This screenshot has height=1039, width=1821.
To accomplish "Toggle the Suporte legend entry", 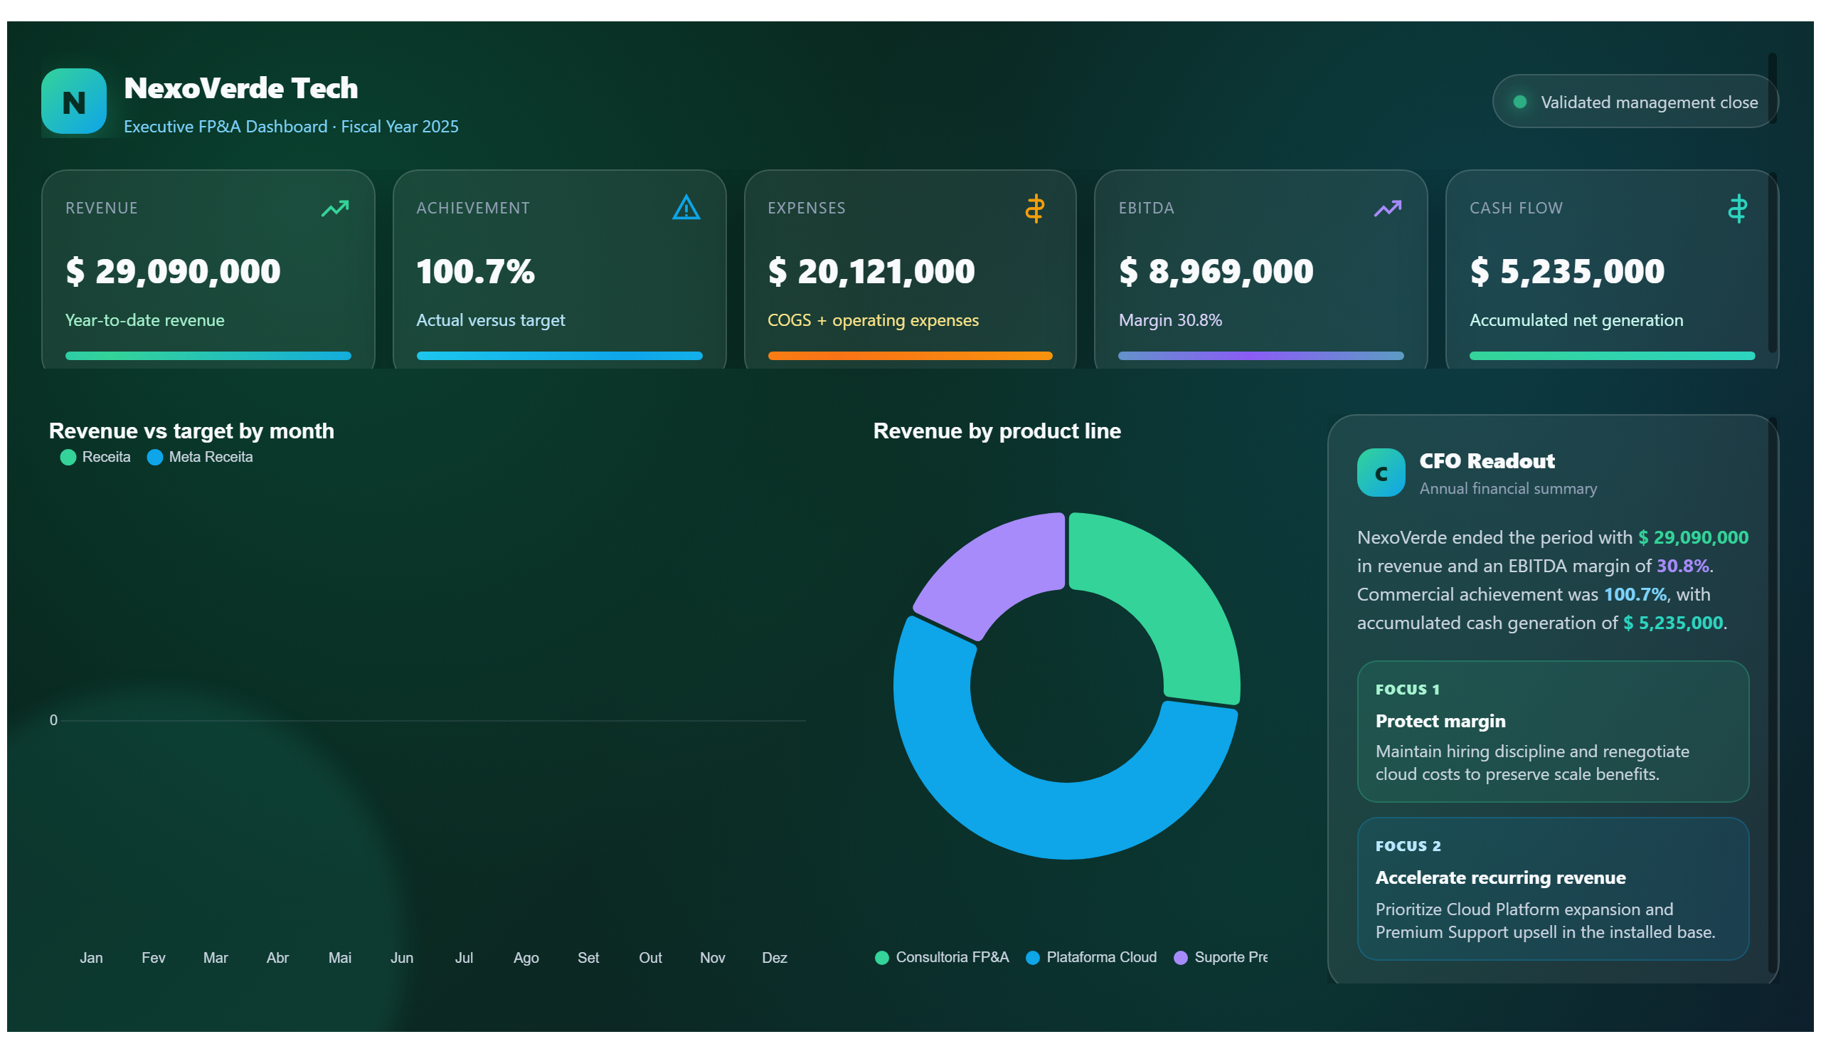I will pos(1221,957).
